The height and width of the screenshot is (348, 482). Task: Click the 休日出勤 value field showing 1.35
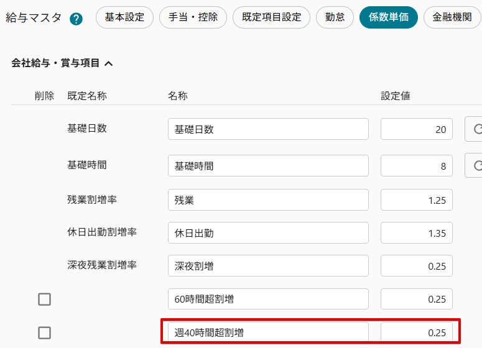417,233
